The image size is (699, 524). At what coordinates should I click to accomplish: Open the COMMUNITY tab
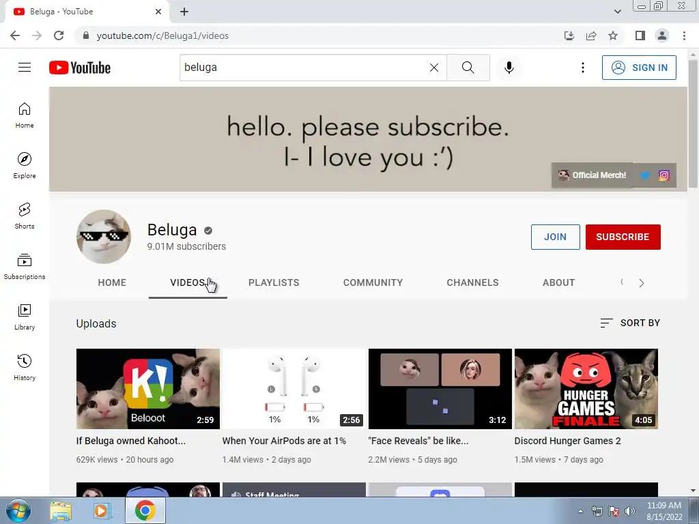click(373, 282)
